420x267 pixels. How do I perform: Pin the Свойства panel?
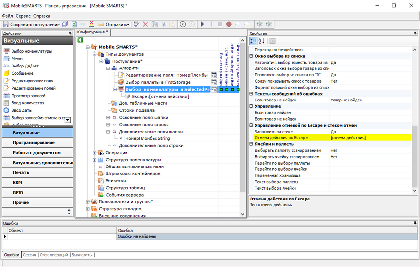tap(415, 33)
